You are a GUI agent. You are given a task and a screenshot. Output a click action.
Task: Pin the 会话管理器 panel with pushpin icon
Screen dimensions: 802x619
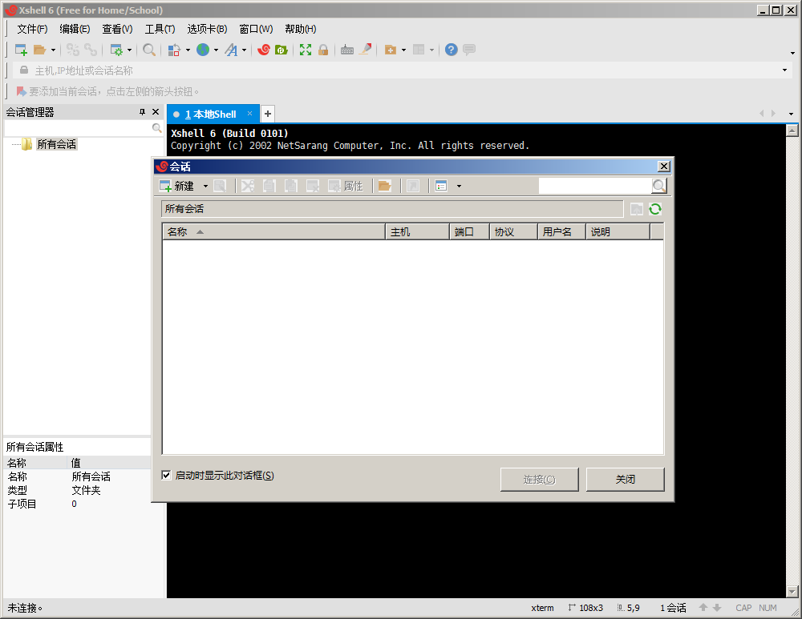[x=142, y=112]
